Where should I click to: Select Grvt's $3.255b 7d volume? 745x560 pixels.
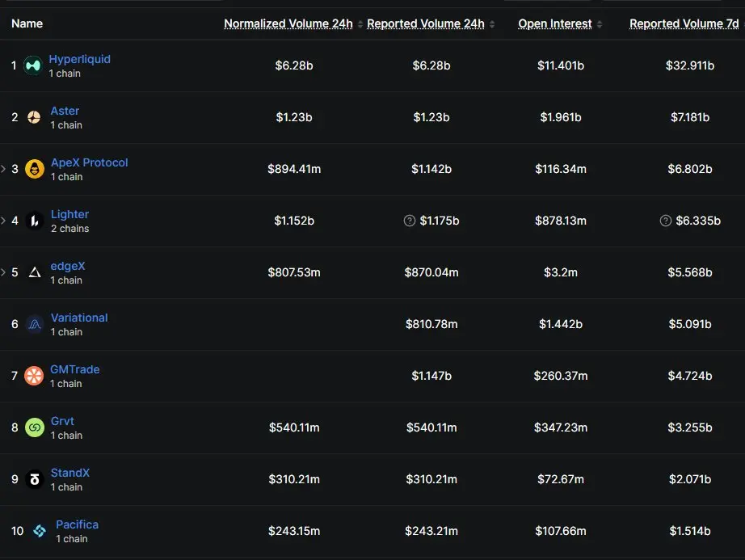click(690, 428)
